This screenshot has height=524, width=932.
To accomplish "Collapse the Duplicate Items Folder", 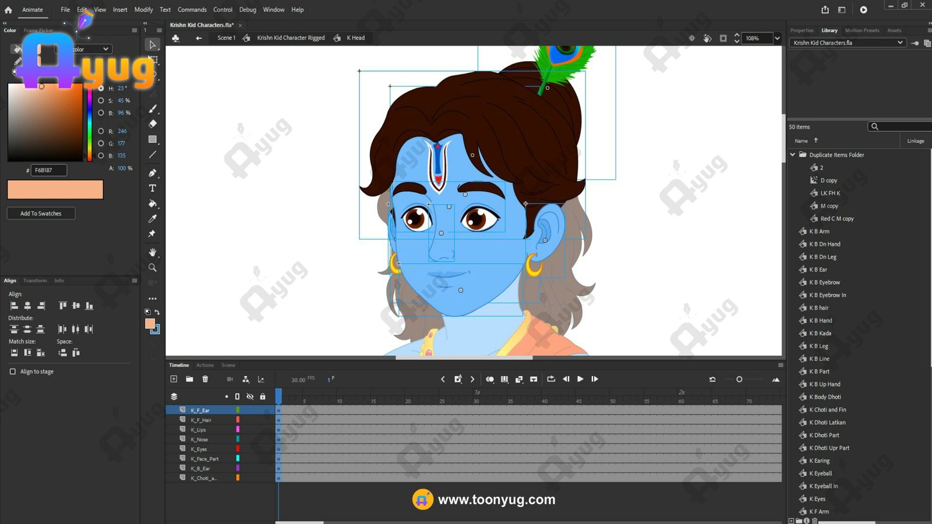I will tap(793, 155).
